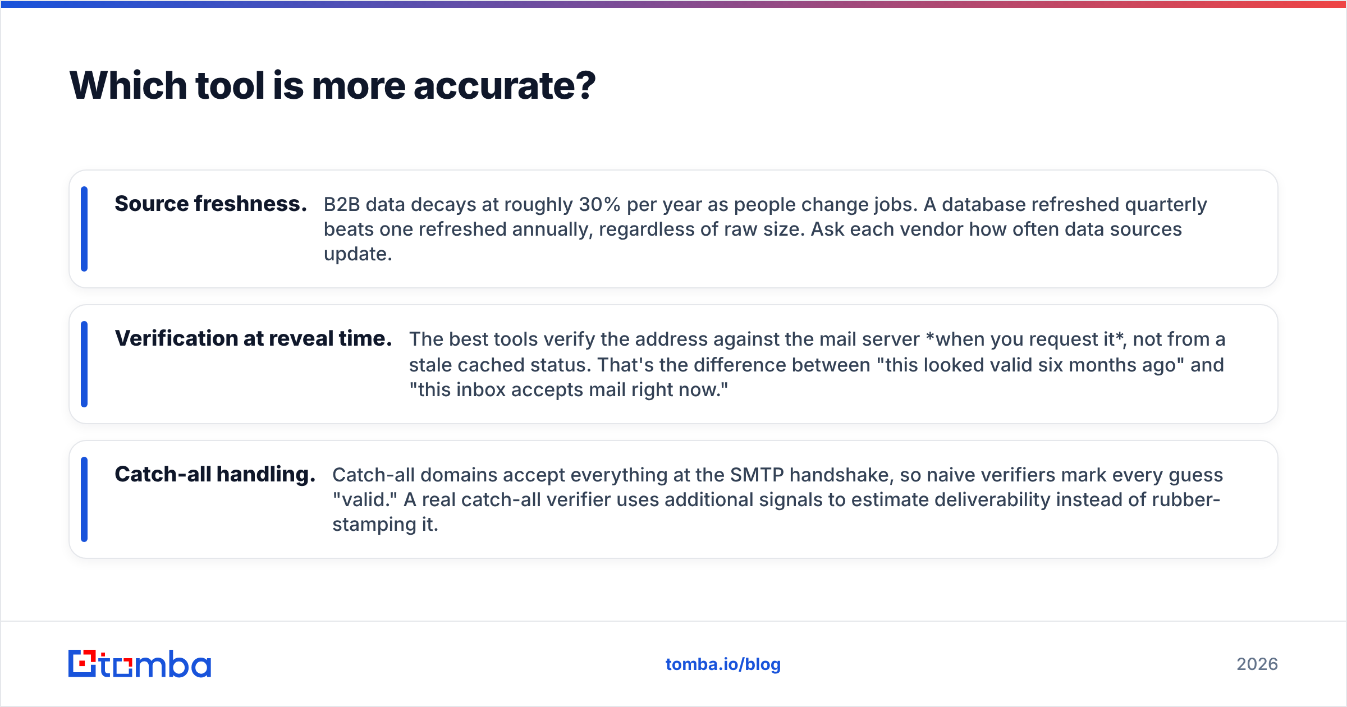Click the red dot in Tomba logo
This screenshot has height=707, width=1347.
pos(83,664)
